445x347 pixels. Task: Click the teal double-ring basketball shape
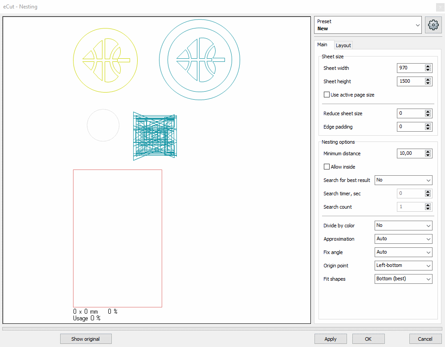200,60
